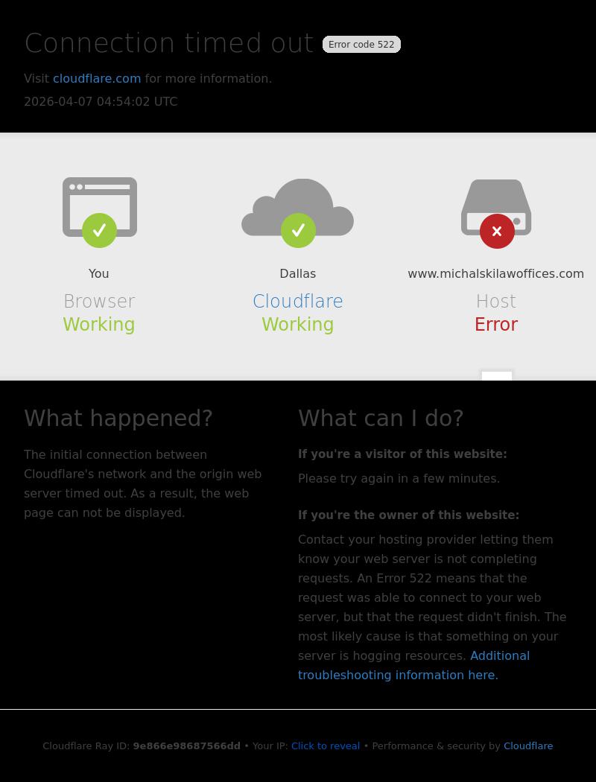Click the Ray ID value text

pyautogui.click(x=186, y=746)
